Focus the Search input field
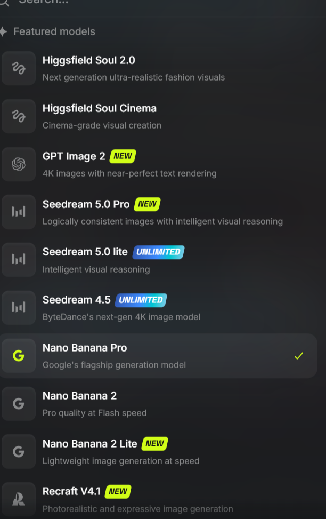 pos(163,3)
